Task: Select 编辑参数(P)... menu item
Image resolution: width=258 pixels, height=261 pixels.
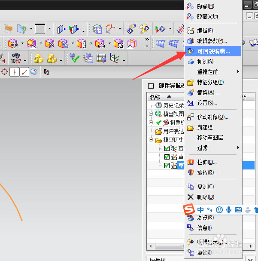Action: (x=213, y=41)
